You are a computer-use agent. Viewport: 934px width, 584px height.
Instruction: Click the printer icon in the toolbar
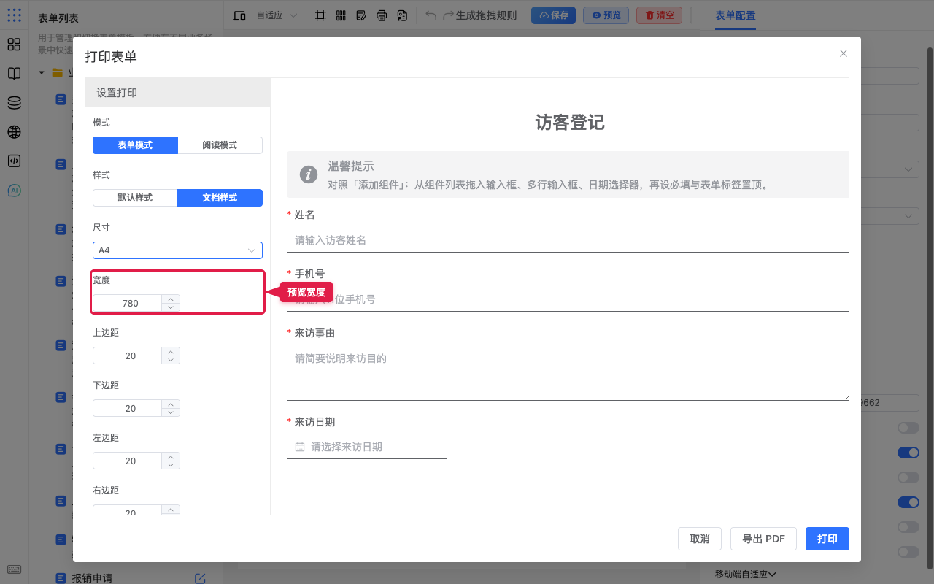(x=382, y=15)
